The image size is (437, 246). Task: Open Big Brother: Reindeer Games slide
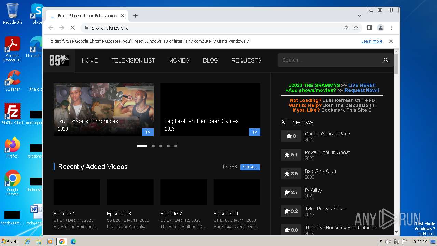[x=210, y=109]
